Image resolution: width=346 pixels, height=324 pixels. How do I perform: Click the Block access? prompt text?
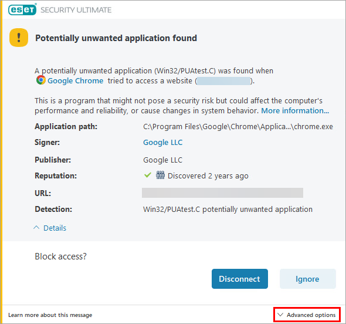(60, 256)
